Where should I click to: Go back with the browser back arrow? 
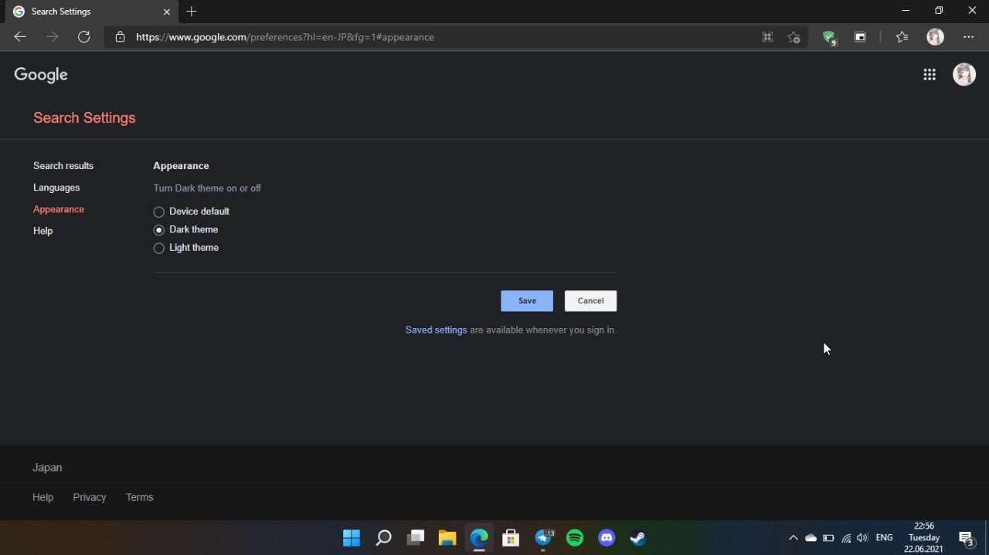click(x=20, y=37)
